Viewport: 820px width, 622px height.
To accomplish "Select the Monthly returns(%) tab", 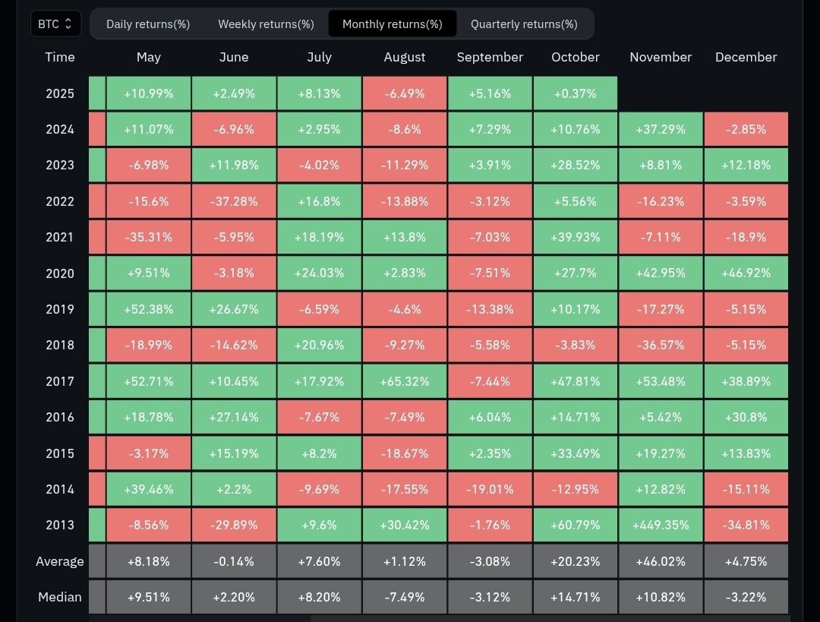I will pos(392,24).
